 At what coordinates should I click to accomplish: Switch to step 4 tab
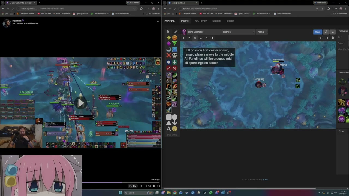point(201,38)
